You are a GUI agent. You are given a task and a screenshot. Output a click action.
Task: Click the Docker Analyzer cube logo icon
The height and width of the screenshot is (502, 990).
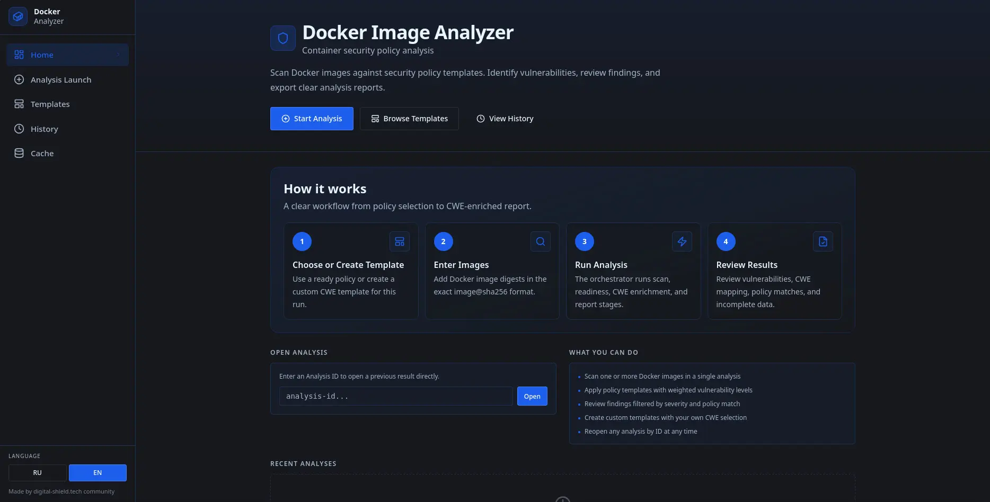18,16
